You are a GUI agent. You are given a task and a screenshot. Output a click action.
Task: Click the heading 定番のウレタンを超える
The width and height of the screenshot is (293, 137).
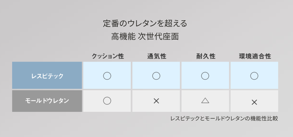[145, 23]
